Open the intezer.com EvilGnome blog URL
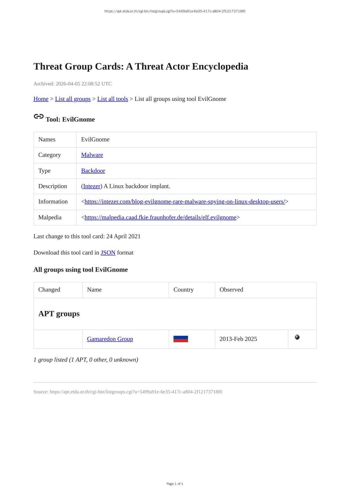Screen dimensions: 350x495 (185, 202)
